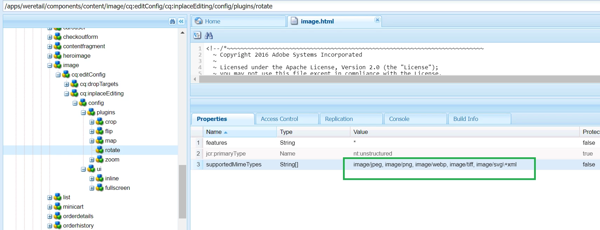Expand the crop tree node

[92, 122]
